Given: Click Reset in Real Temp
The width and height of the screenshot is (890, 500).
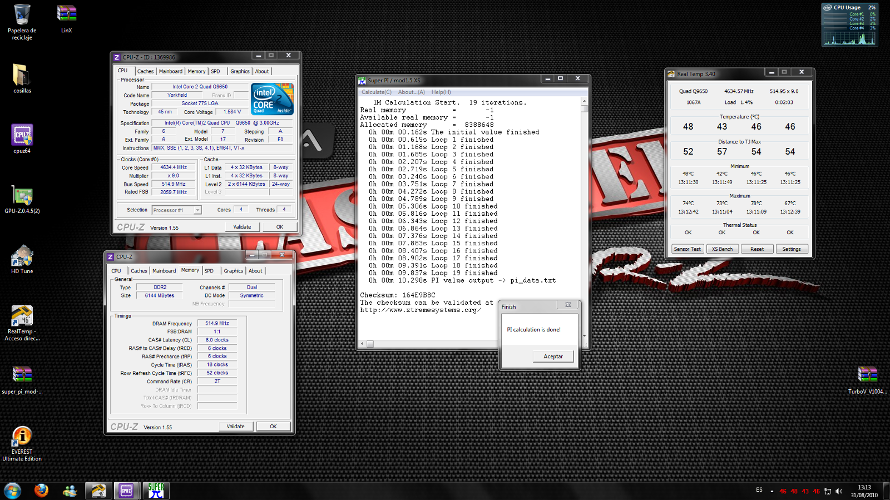Looking at the screenshot, I should pyautogui.click(x=757, y=249).
